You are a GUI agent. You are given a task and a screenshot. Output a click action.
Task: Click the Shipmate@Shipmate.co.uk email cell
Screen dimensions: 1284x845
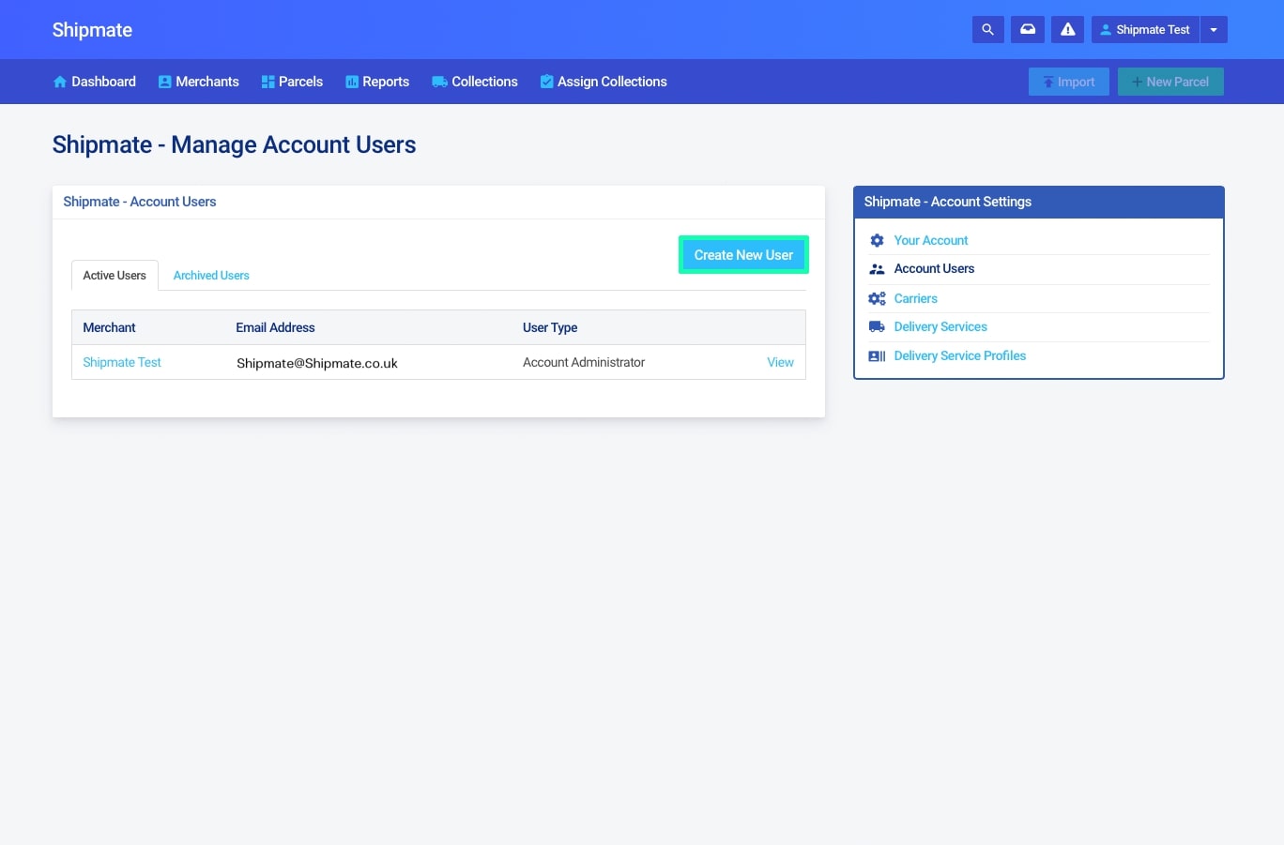(317, 363)
